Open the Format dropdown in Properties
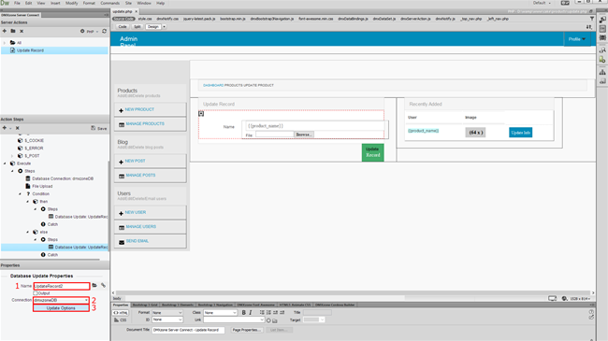The width and height of the screenshot is (608, 341). coord(166,313)
